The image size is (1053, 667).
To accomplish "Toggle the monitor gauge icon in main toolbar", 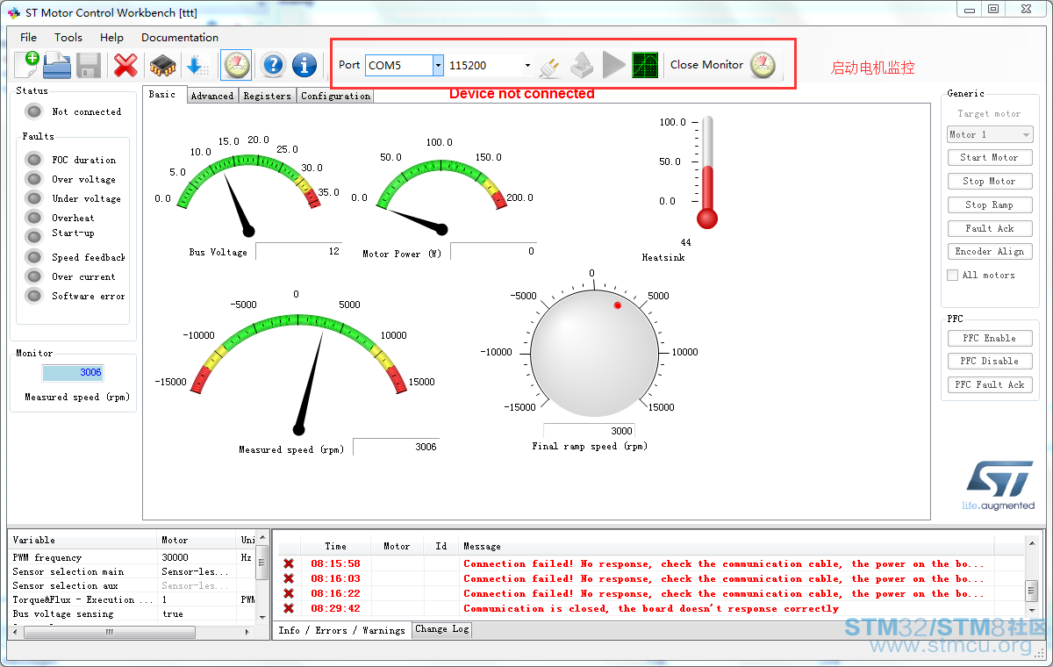I will pos(236,65).
